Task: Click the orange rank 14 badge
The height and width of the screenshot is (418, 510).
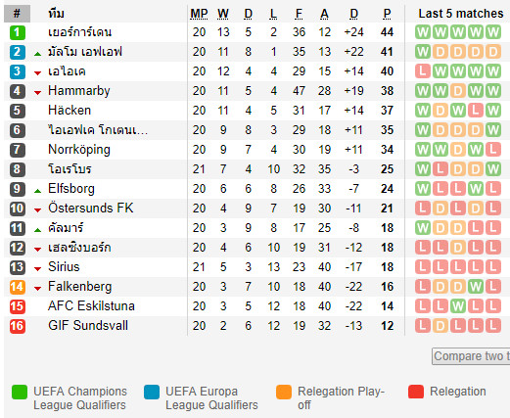Action: (18, 287)
